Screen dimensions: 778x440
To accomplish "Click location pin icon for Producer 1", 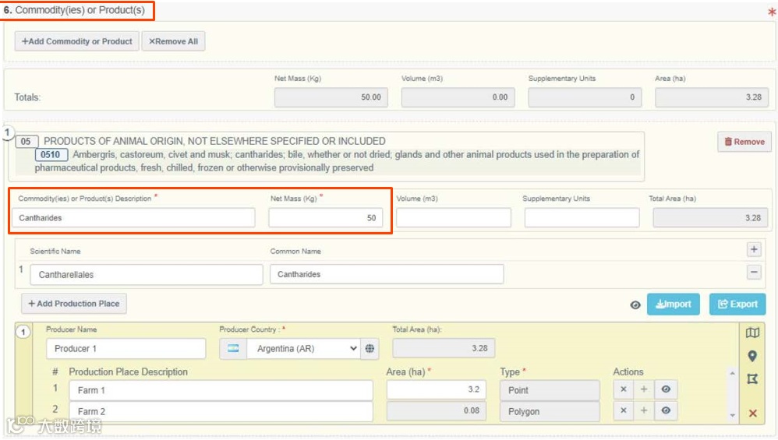I will pos(752,356).
